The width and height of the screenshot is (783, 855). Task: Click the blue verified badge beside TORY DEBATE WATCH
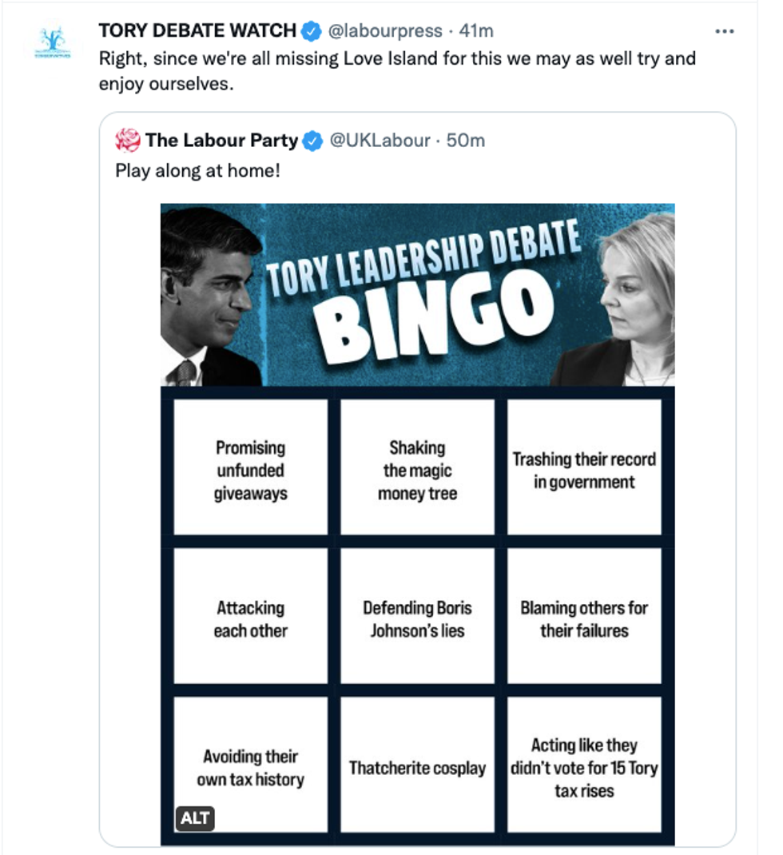312,31
